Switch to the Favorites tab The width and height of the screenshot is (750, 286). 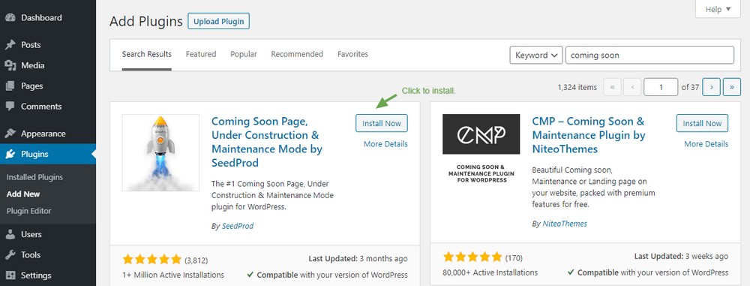(352, 54)
